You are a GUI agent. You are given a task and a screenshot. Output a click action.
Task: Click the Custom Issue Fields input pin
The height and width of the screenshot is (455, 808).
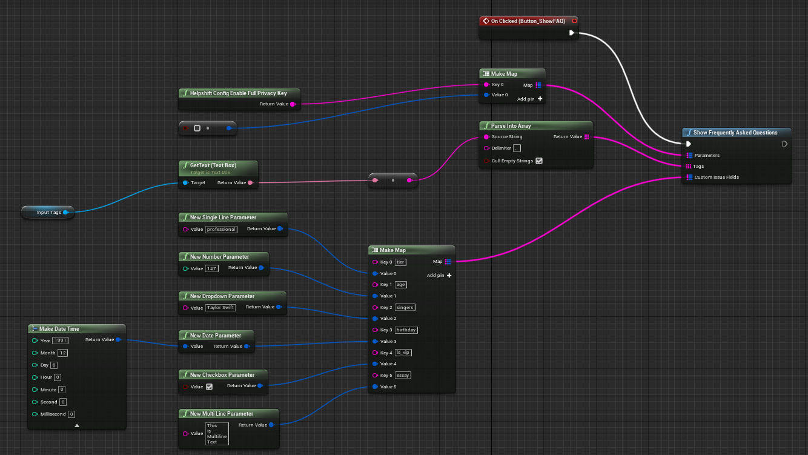[689, 178]
